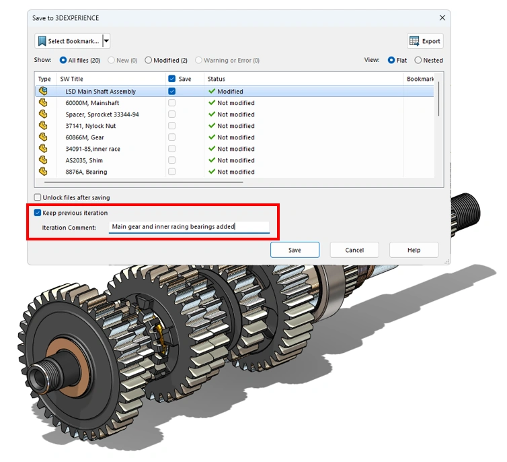Click the horizontal scrollbar under file list

(x=144, y=183)
